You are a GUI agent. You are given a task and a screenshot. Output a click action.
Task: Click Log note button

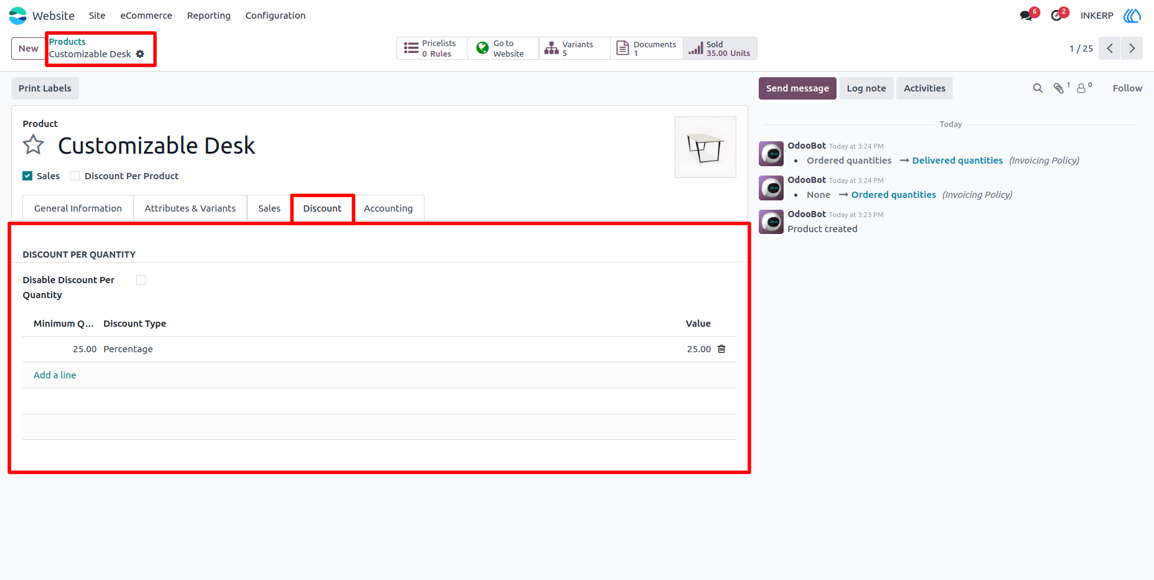coord(866,88)
